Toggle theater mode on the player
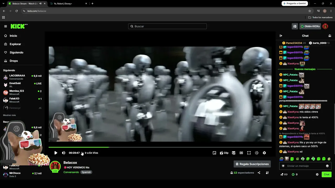Image resolution: width=335 pixels, height=188 pixels. click(241, 153)
